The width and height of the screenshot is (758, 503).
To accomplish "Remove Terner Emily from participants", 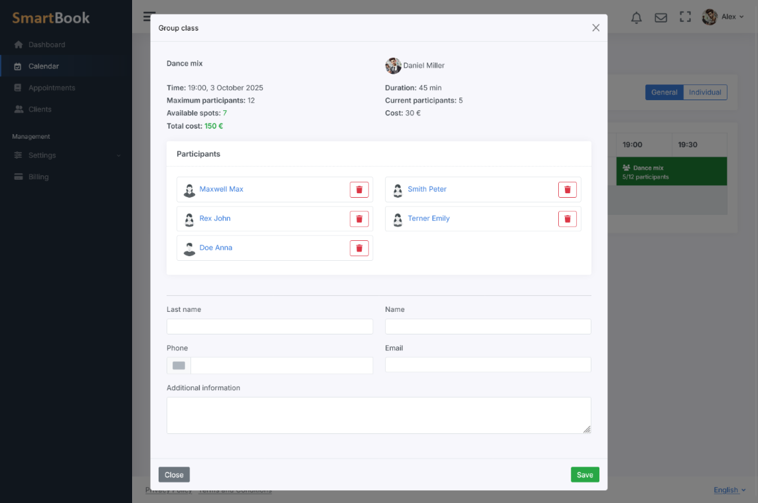I will click(567, 219).
